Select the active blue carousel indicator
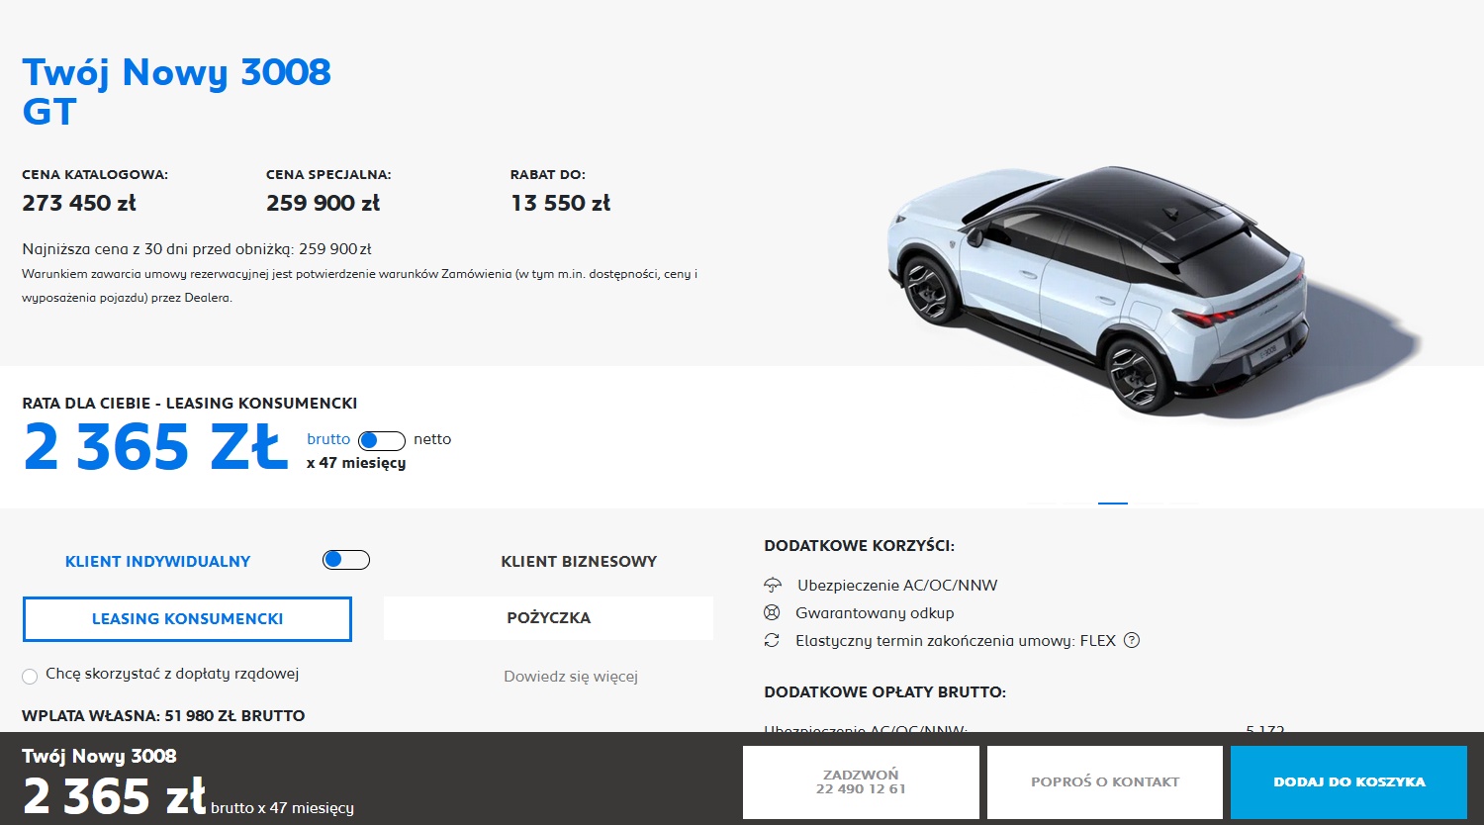Screen dimensions: 1484x825 point(1113,503)
